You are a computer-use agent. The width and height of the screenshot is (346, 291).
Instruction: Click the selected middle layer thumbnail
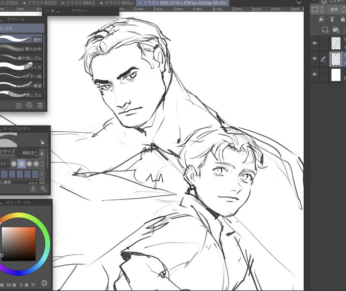click(336, 59)
